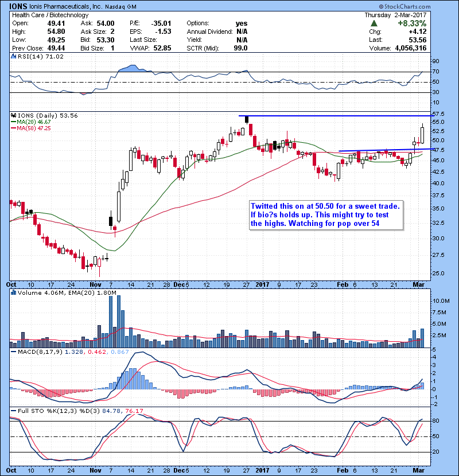Select the red stochastic %D value 76.17
The image size is (459, 476).
pyautogui.click(x=134, y=411)
